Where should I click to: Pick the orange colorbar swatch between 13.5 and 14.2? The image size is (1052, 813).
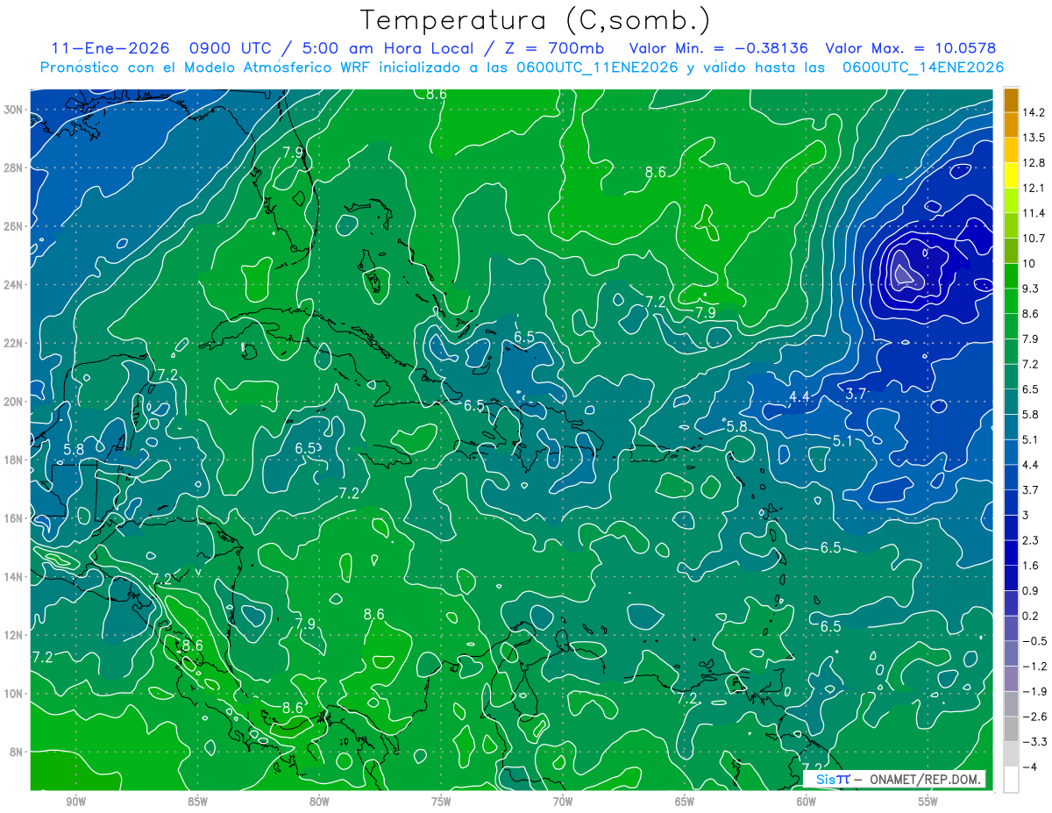pos(1011,125)
